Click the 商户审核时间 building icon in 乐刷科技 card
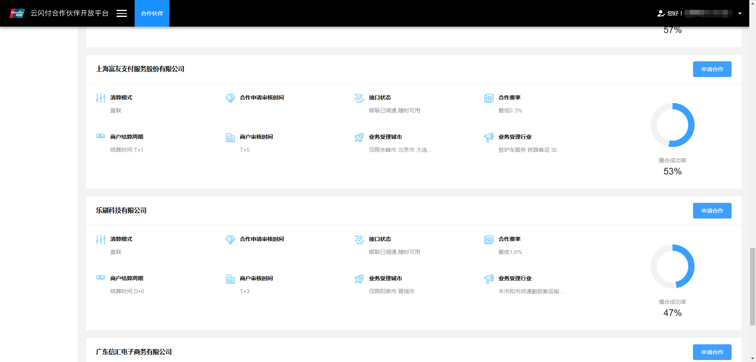 [230, 279]
